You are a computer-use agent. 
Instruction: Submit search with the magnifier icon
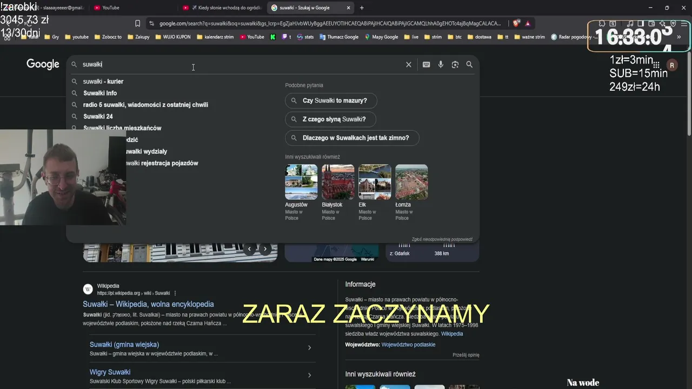tap(469, 64)
